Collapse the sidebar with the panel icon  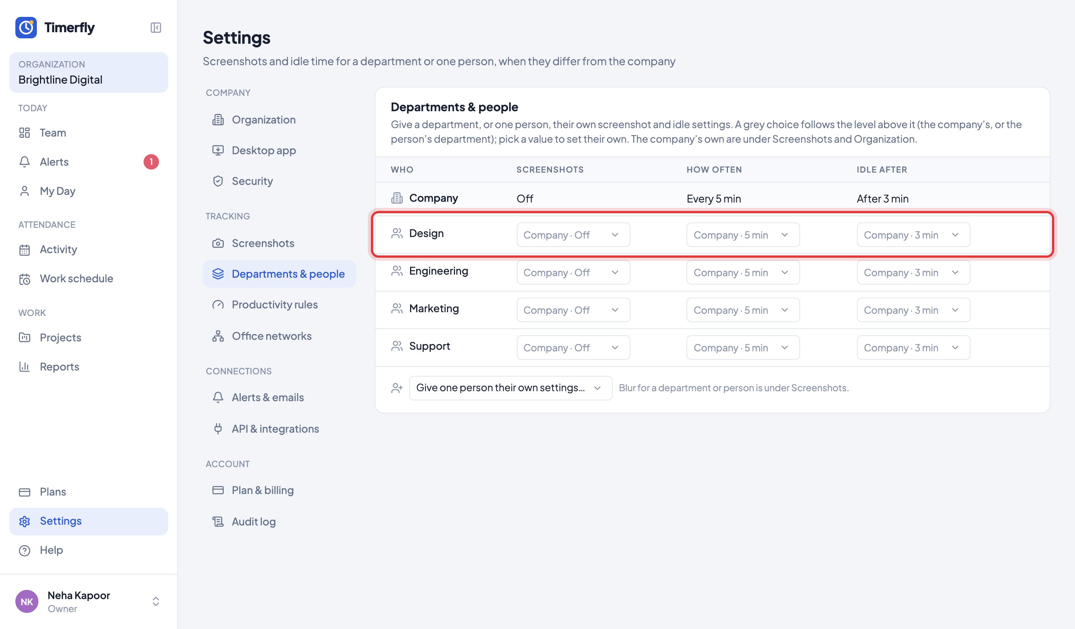[156, 28]
